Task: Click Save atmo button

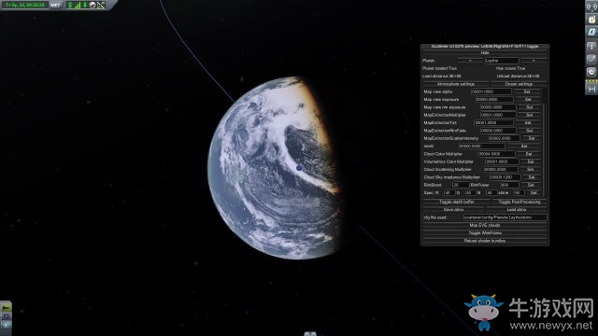Action: pyautogui.click(x=454, y=209)
